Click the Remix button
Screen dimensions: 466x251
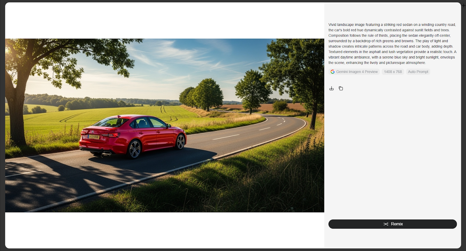[393, 224]
